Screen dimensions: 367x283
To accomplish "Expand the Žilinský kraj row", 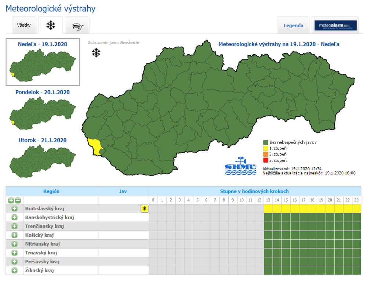I will [15, 271].
